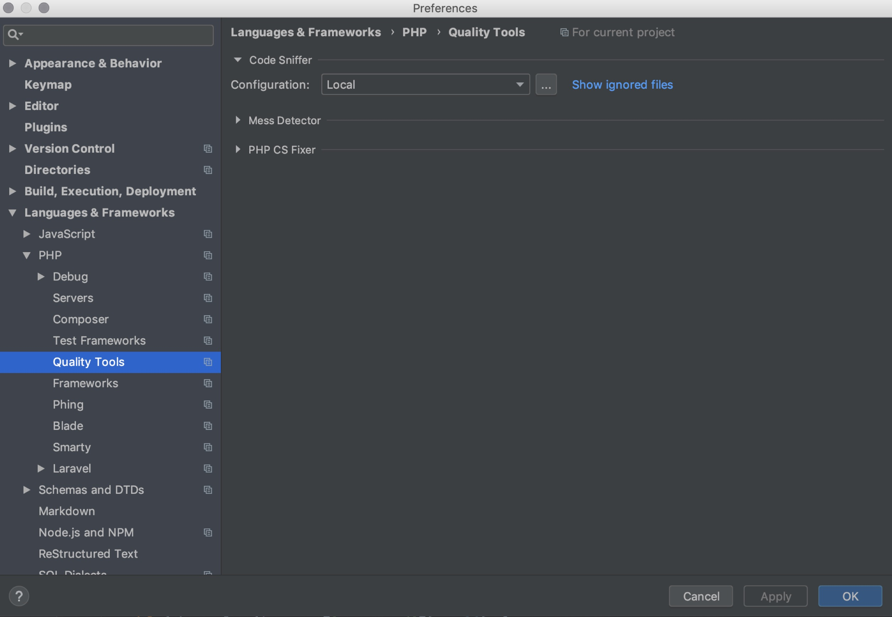Click Languages & Frameworks breadcrumb
Viewport: 892px width, 617px height.
[x=306, y=32]
